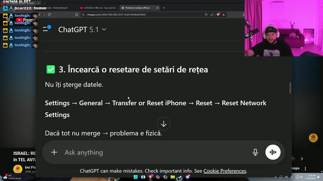The width and height of the screenshot is (323, 181).
Task: Go forward with the browser forward arrow
Action: (44, 15)
